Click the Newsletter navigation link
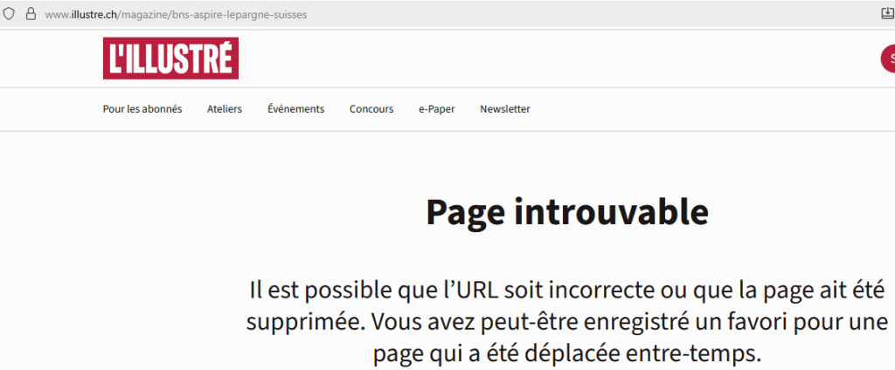The width and height of the screenshot is (895, 370). (x=505, y=109)
